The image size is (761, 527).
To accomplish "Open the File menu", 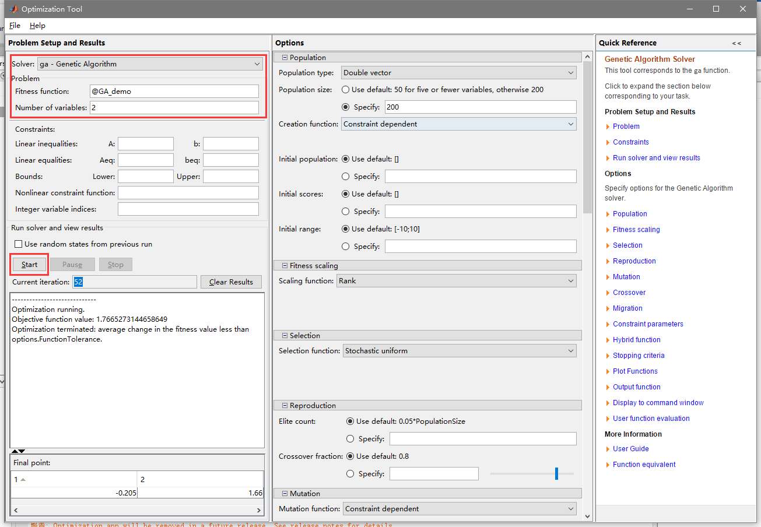I will 15,26.
